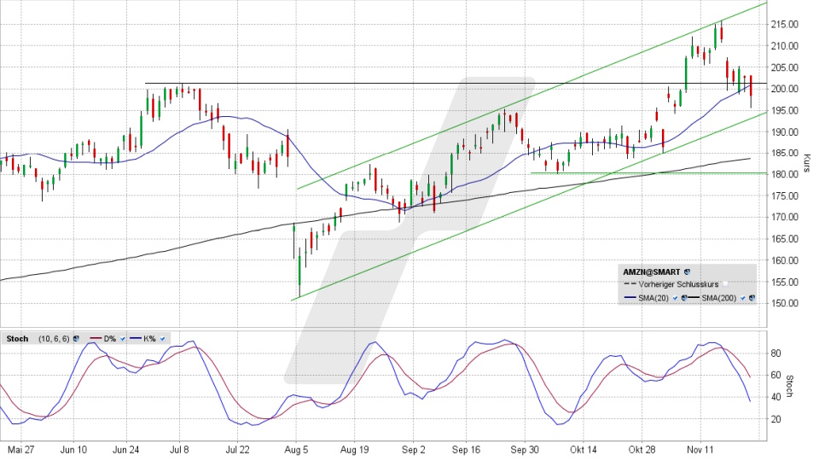This screenshot has width=819, height=461.
Task: Click the 200.00 price axis label
Action: [x=785, y=89]
